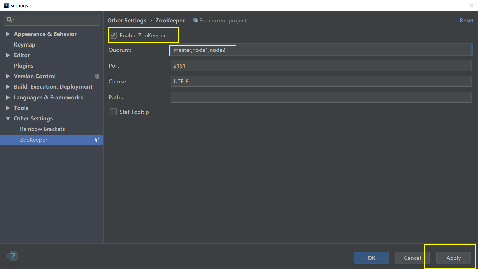The image size is (478, 269).
Task: Click the For current project icon
Action: pyautogui.click(x=195, y=20)
